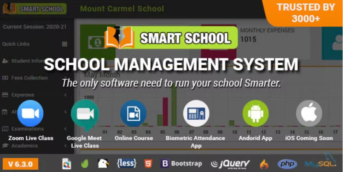343x172 pixels.
Task: Click the PHP logo
Action: click(x=287, y=164)
